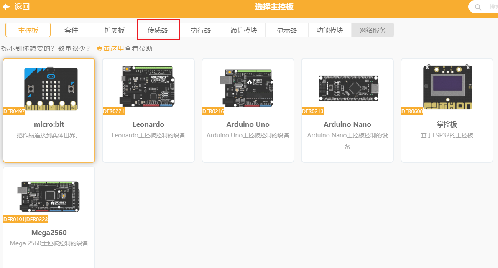This screenshot has height=268, width=498.
Task: Click description Arduino Uno主控板控制的设备
Action: [248, 135]
